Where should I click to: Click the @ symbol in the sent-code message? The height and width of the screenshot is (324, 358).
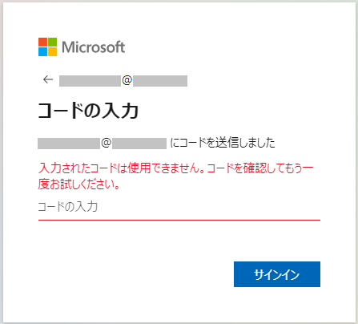click(106, 143)
